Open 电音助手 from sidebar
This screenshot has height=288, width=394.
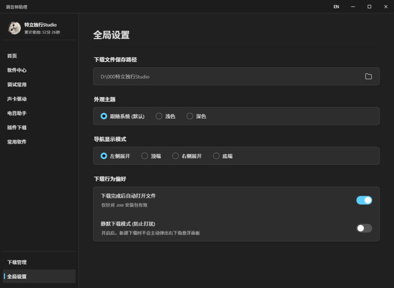coord(17,113)
